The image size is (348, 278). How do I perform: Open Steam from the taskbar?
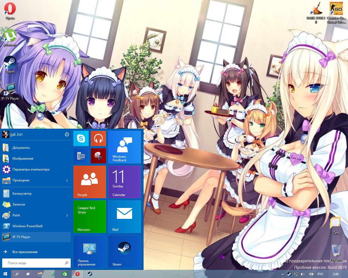pyautogui.click(x=90, y=274)
